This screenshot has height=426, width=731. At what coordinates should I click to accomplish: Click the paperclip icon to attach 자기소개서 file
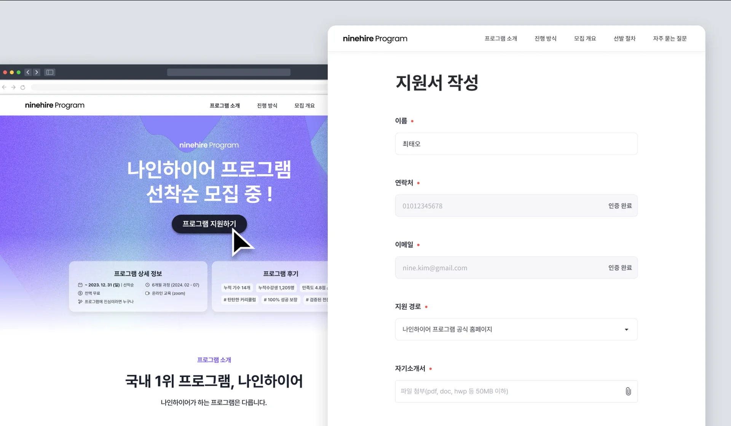click(628, 391)
